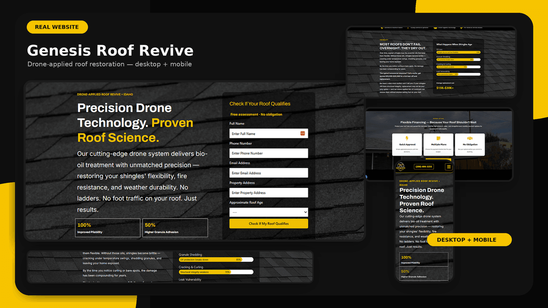Viewport: 548px width, 308px height.
Task: Click the Multiple Plans document icon
Action: coord(438,138)
